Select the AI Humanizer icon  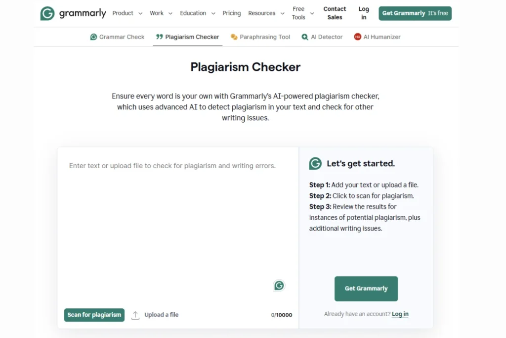pos(357,37)
